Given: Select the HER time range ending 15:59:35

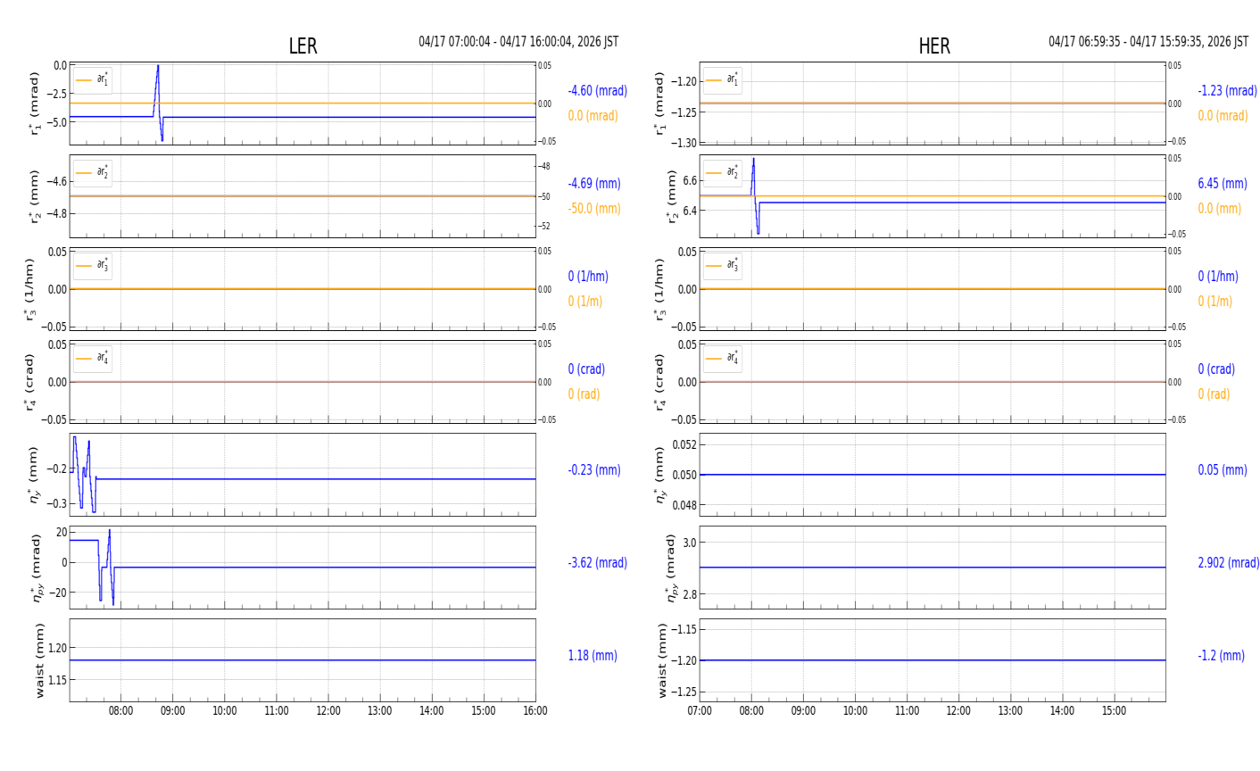Looking at the screenshot, I should pos(1148,42).
